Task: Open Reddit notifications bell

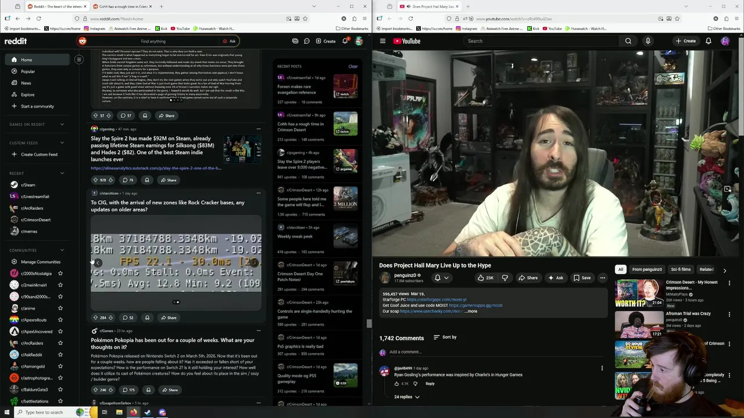Action: point(345,41)
